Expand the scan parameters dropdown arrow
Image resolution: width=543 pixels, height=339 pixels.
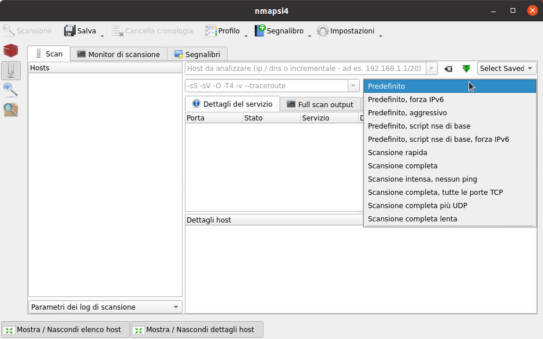[x=354, y=86]
